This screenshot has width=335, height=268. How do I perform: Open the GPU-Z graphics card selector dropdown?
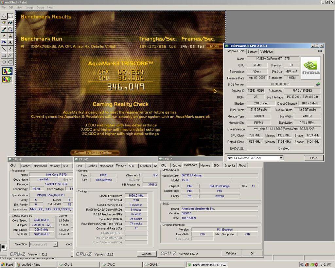[281, 158]
